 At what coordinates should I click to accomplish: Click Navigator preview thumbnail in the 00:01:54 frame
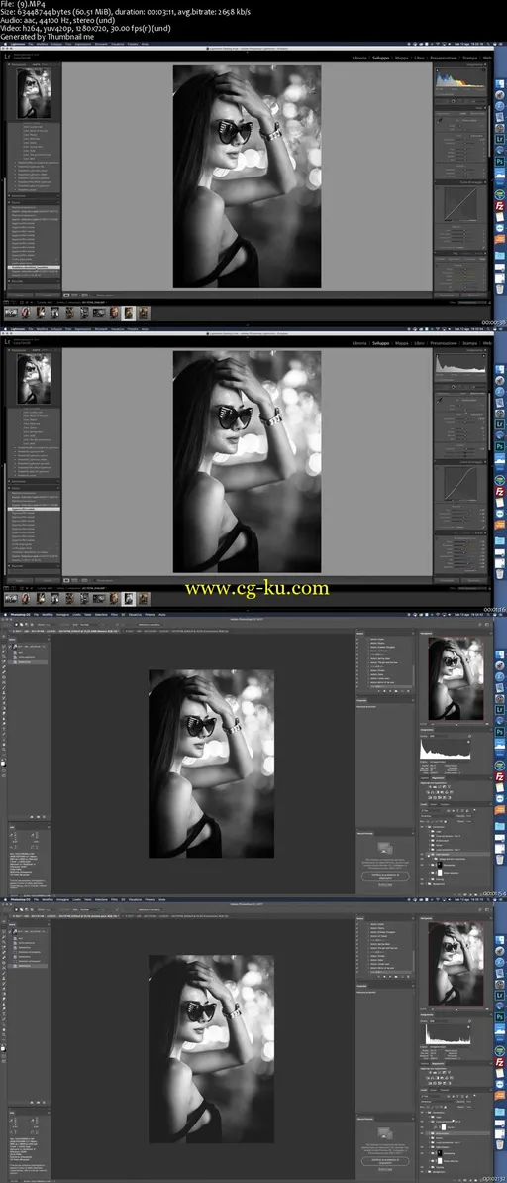coord(456,678)
